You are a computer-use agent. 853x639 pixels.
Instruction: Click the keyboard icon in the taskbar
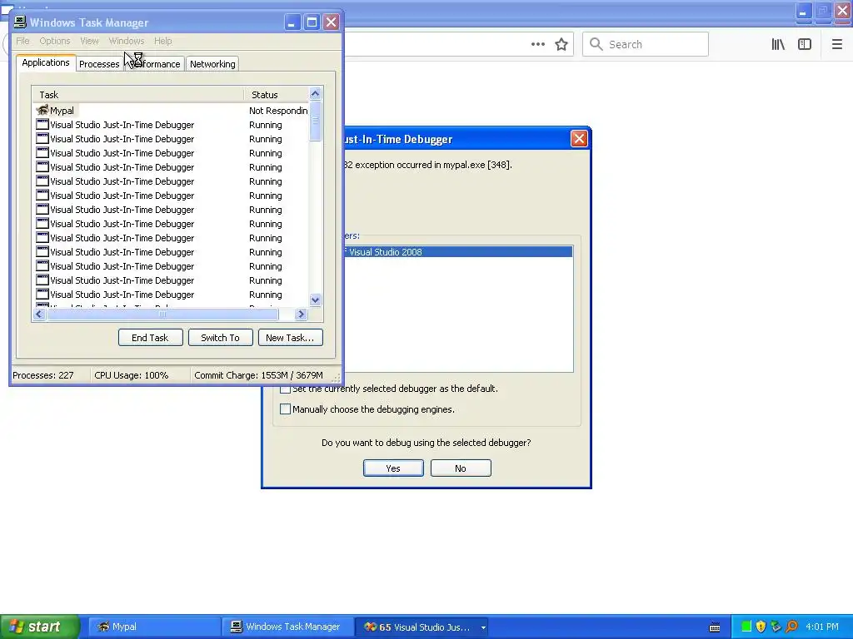pyautogui.click(x=715, y=627)
